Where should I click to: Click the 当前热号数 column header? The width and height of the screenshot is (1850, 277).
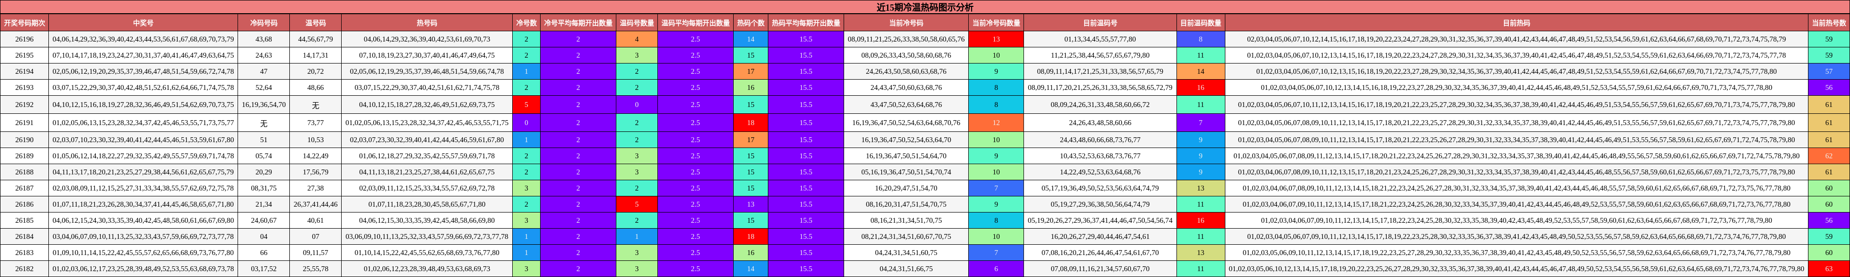1828,23
